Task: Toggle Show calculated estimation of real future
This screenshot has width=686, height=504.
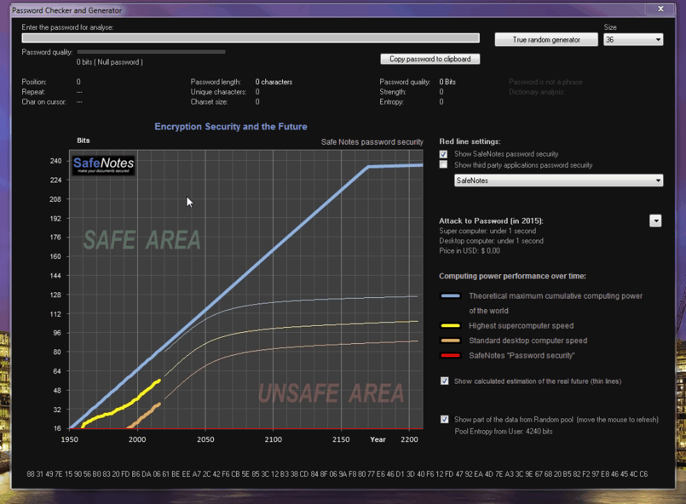Action: [444, 381]
